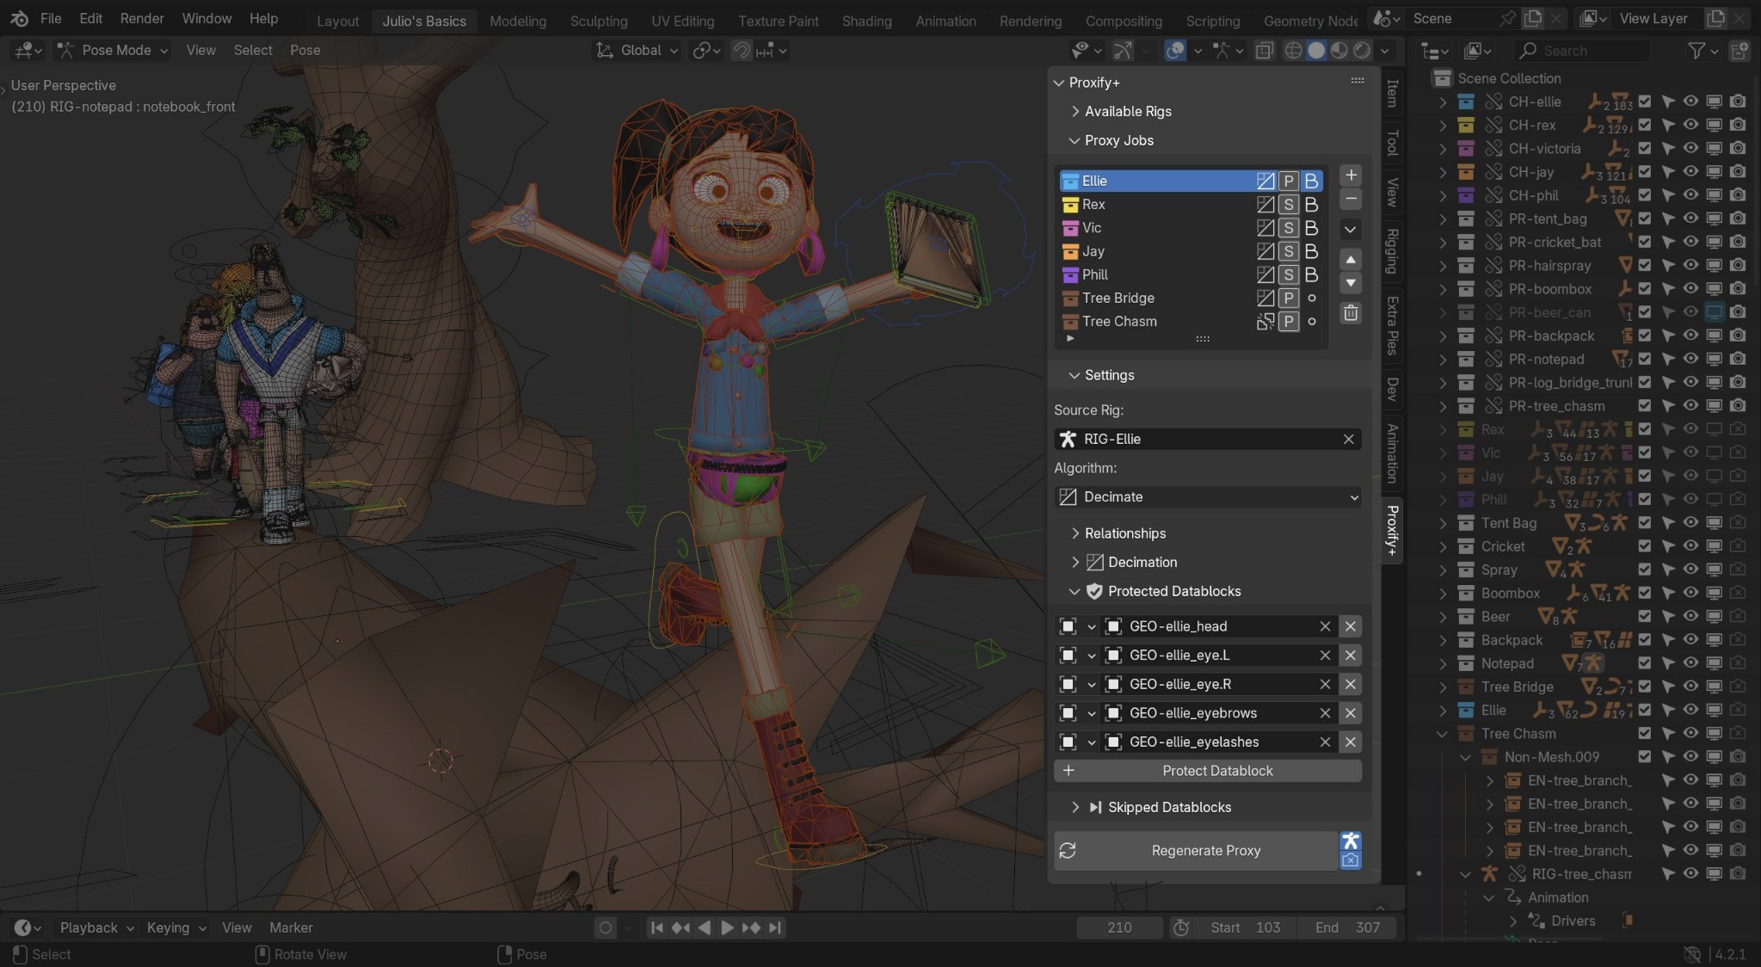Toggle the render camera icon for CH-jay
The height and width of the screenshot is (967, 1761).
click(x=1738, y=172)
